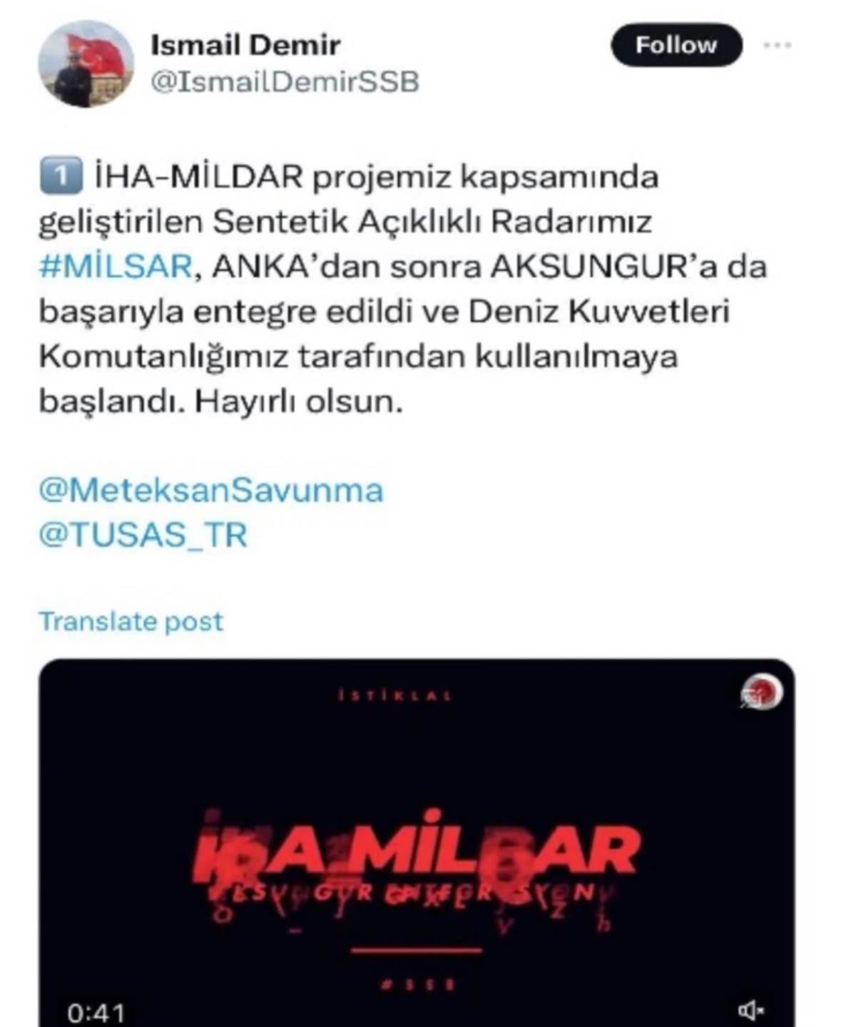Play the İHA MİLDAR video
The image size is (856, 1027).
coord(417,843)
